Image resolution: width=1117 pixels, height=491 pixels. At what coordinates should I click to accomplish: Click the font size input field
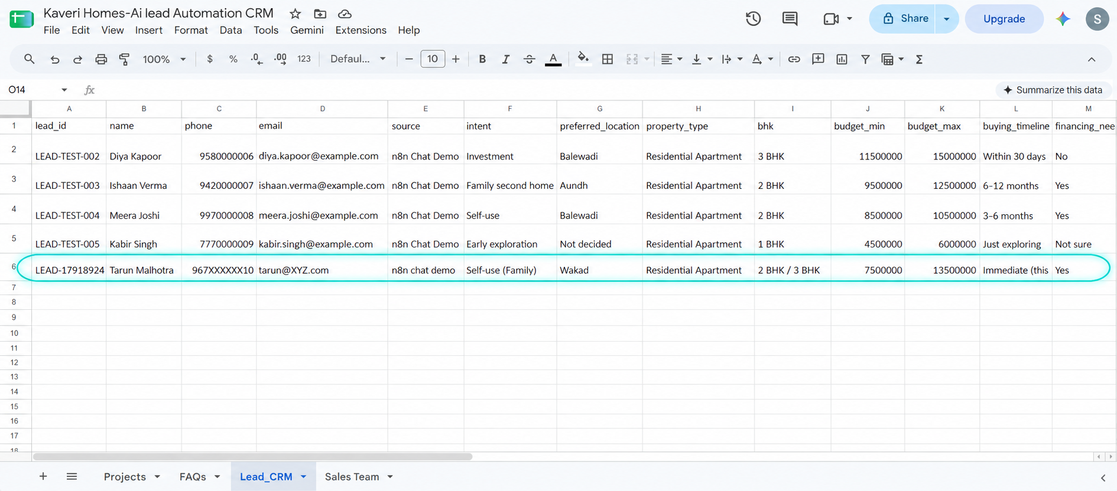[x=433, y=59]
